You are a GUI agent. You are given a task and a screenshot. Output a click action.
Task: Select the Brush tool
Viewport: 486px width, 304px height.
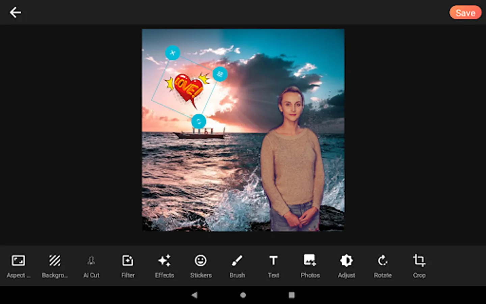click(x=237, y=266)
